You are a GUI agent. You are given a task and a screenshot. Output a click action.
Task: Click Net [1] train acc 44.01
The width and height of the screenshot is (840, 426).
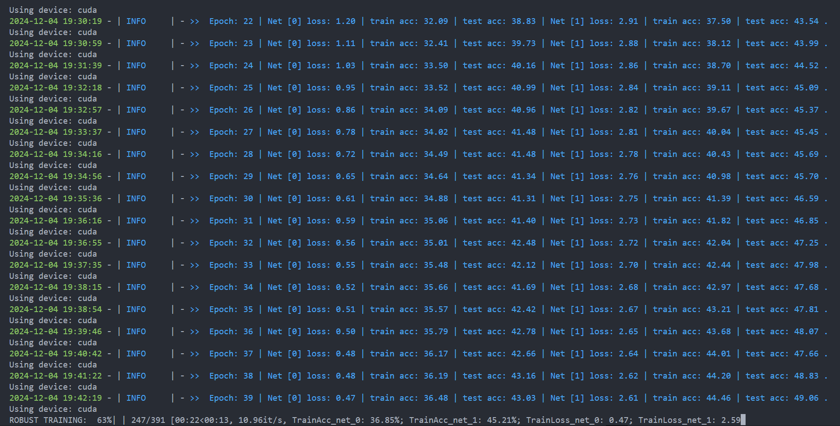[x=719, y=354]
